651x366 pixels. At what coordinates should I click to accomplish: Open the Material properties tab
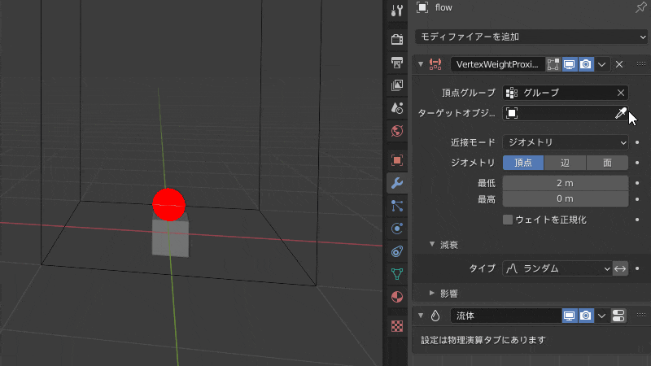pos(397,297)
